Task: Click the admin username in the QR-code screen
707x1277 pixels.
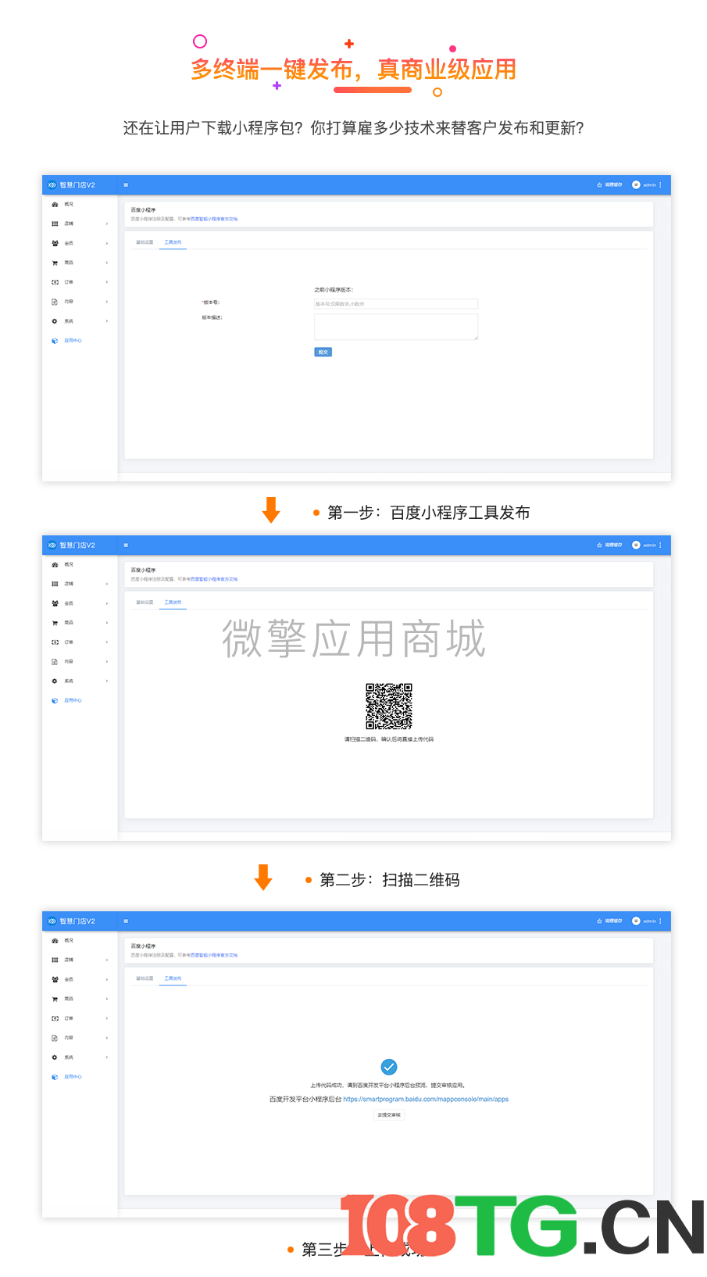Action: [650, 545]
